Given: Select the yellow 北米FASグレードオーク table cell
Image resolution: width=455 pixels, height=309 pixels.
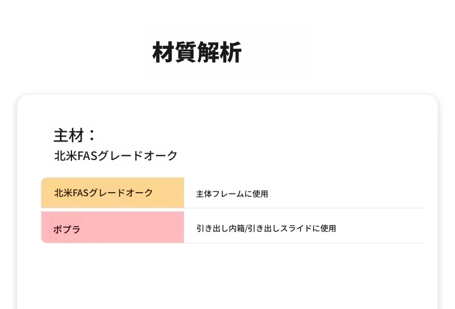Looking at the screenshot, I should 112,192.
